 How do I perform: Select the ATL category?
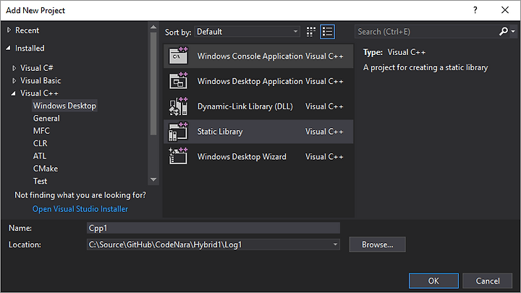click(40, 156)
